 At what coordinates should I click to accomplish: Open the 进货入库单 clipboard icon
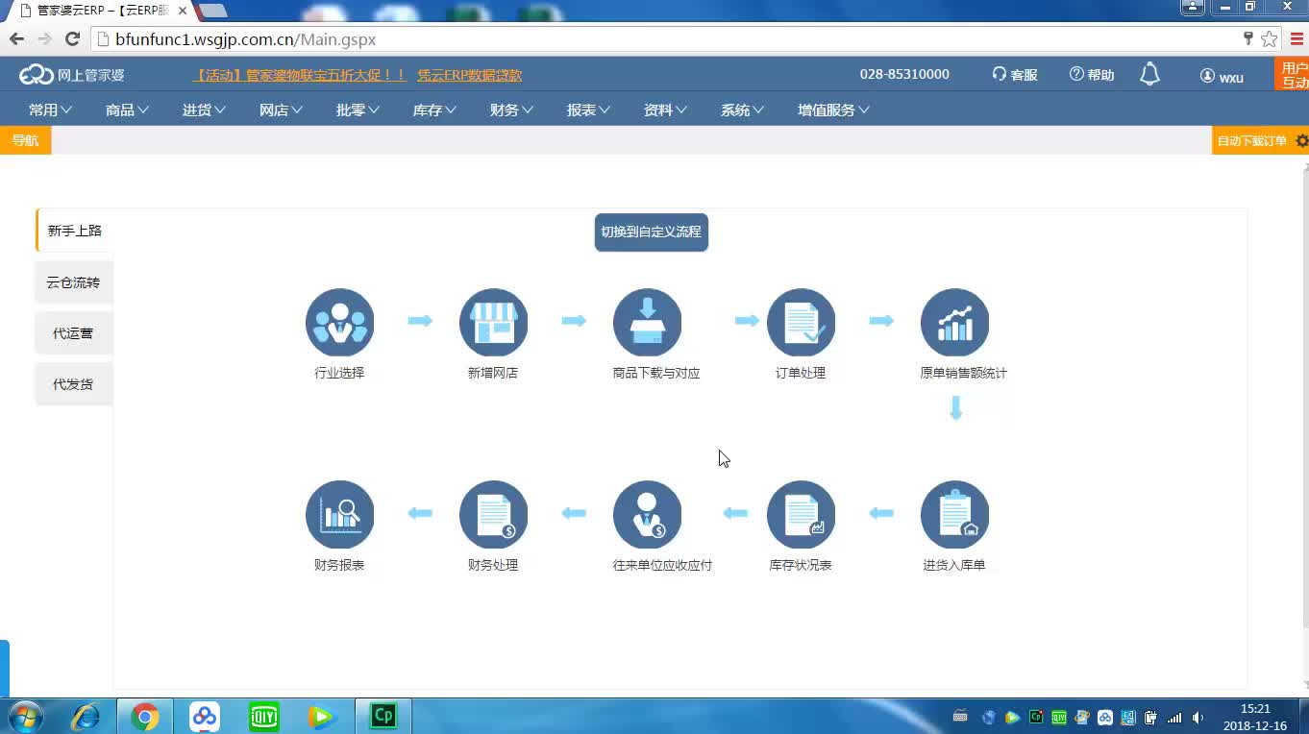pos(954,515)
